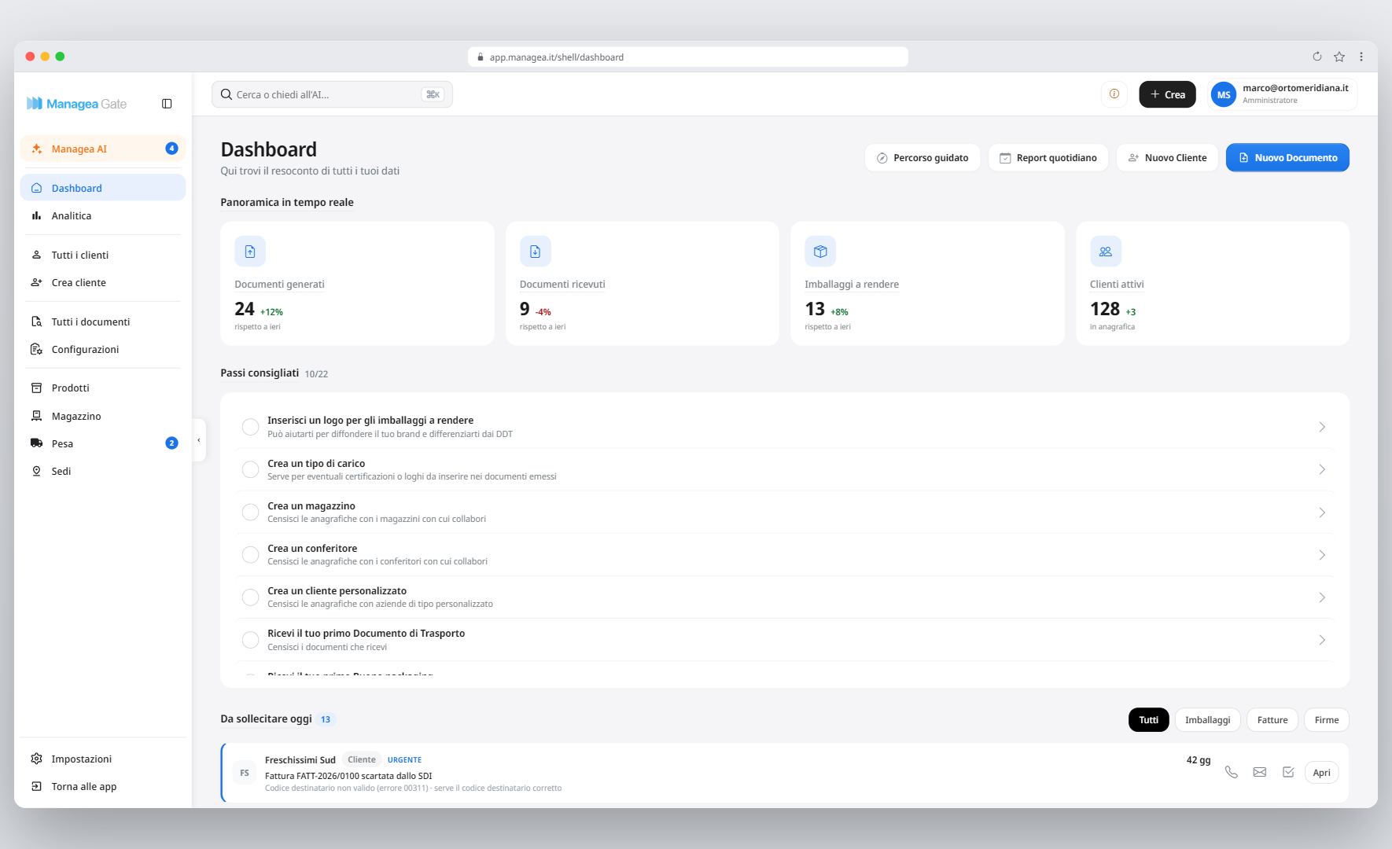Expand chevron for 'Crea un cliente personalizzato'
The width and height of the screenshot is (1392, 849).
click(x=1322, y=597)
